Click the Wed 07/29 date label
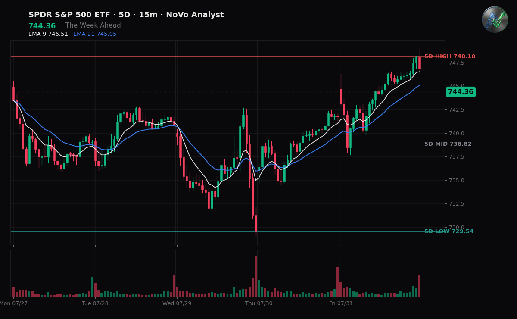This screenshot has height=319, width=517. coord(177,303)
